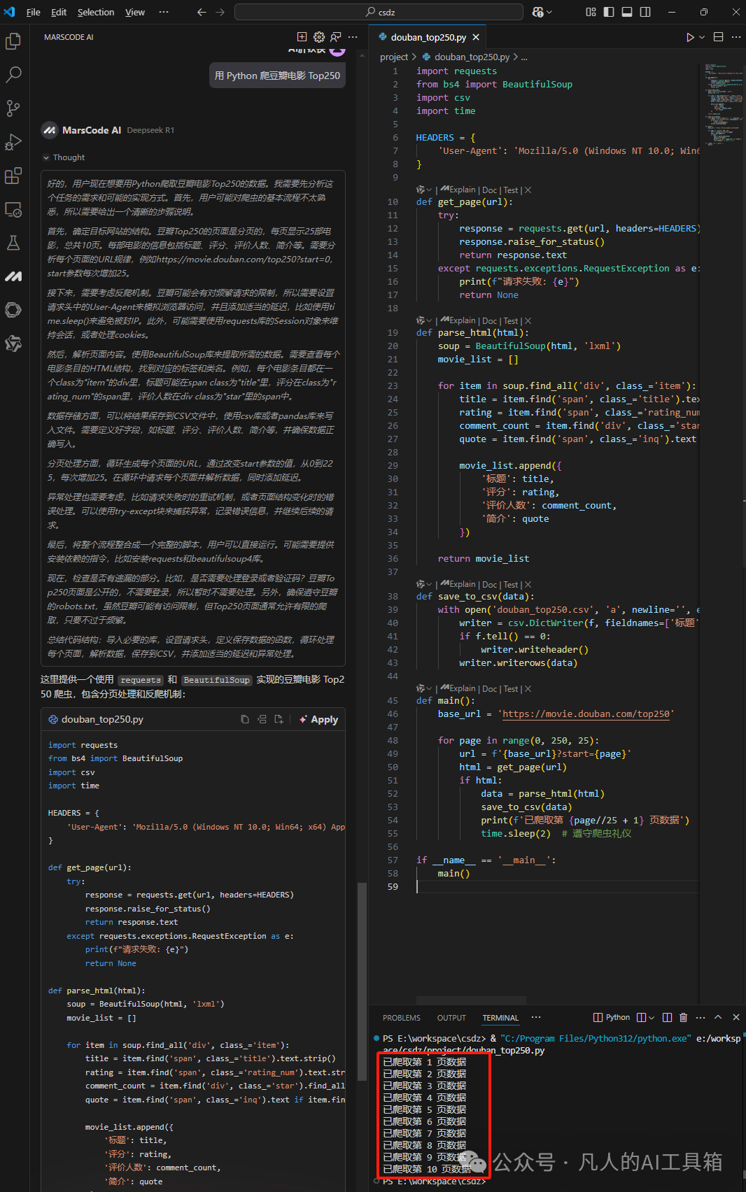
Task: Switch to the PROBLEMS tab
Action: [402, 1018]
